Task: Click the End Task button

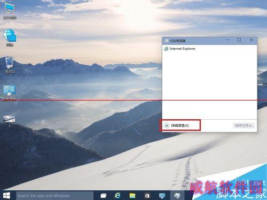Action: tap(244, 126)
